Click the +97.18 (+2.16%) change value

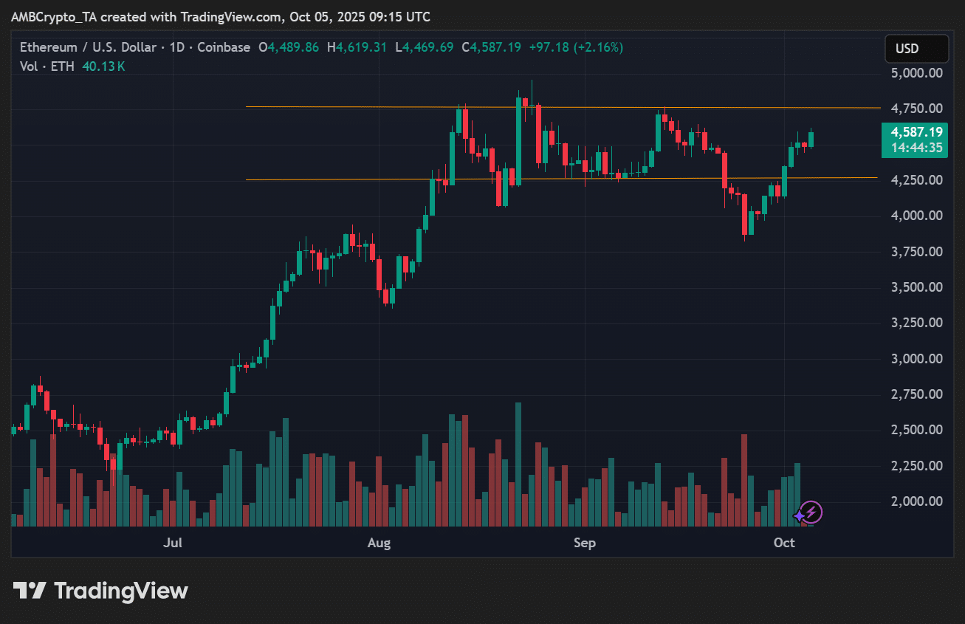tap(576, 47)
